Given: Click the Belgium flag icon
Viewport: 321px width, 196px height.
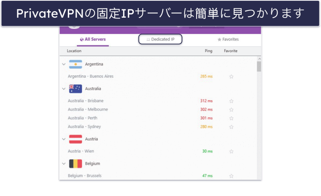Looking at the screenshot, I should click(75, 164).
